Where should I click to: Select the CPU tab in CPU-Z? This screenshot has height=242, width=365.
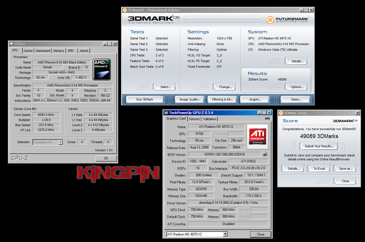[15, 50]
